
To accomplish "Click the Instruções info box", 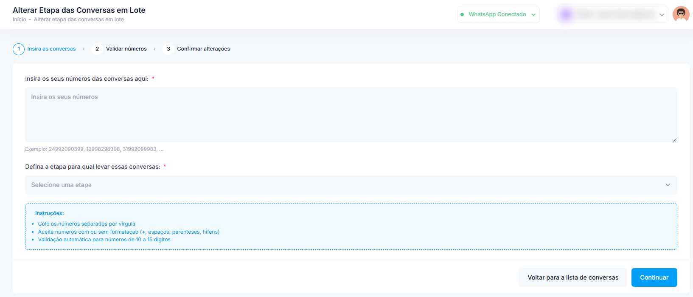I will [351, 226].
